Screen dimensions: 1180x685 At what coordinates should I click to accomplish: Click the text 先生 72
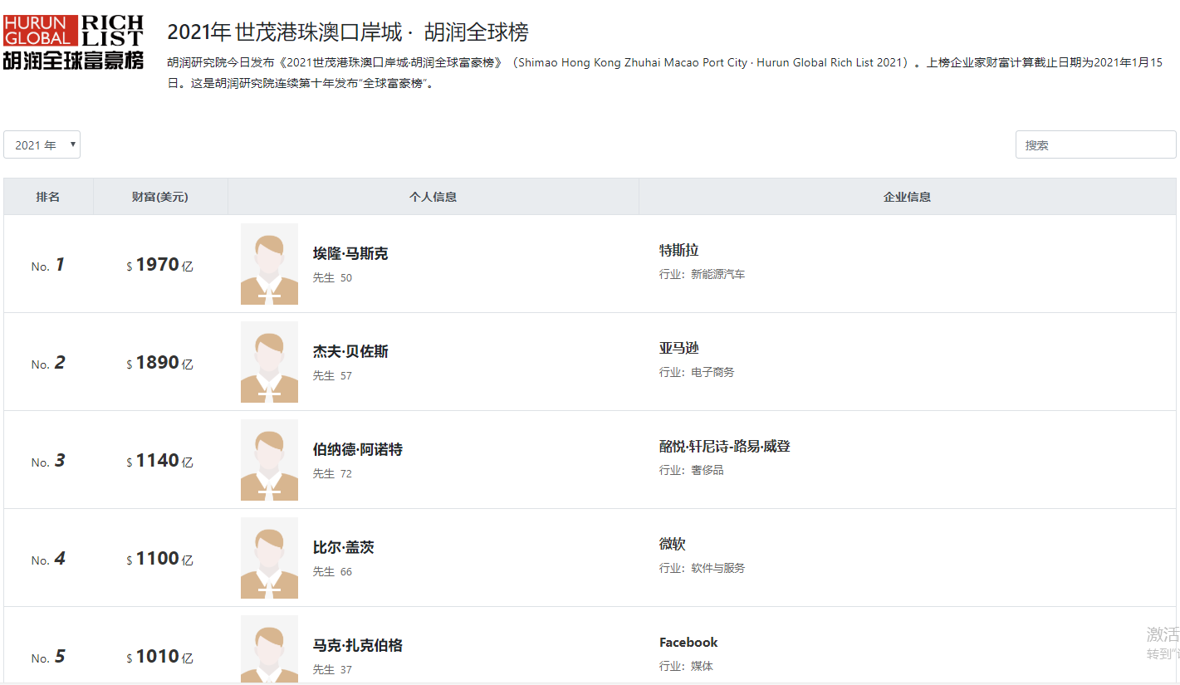332,473
